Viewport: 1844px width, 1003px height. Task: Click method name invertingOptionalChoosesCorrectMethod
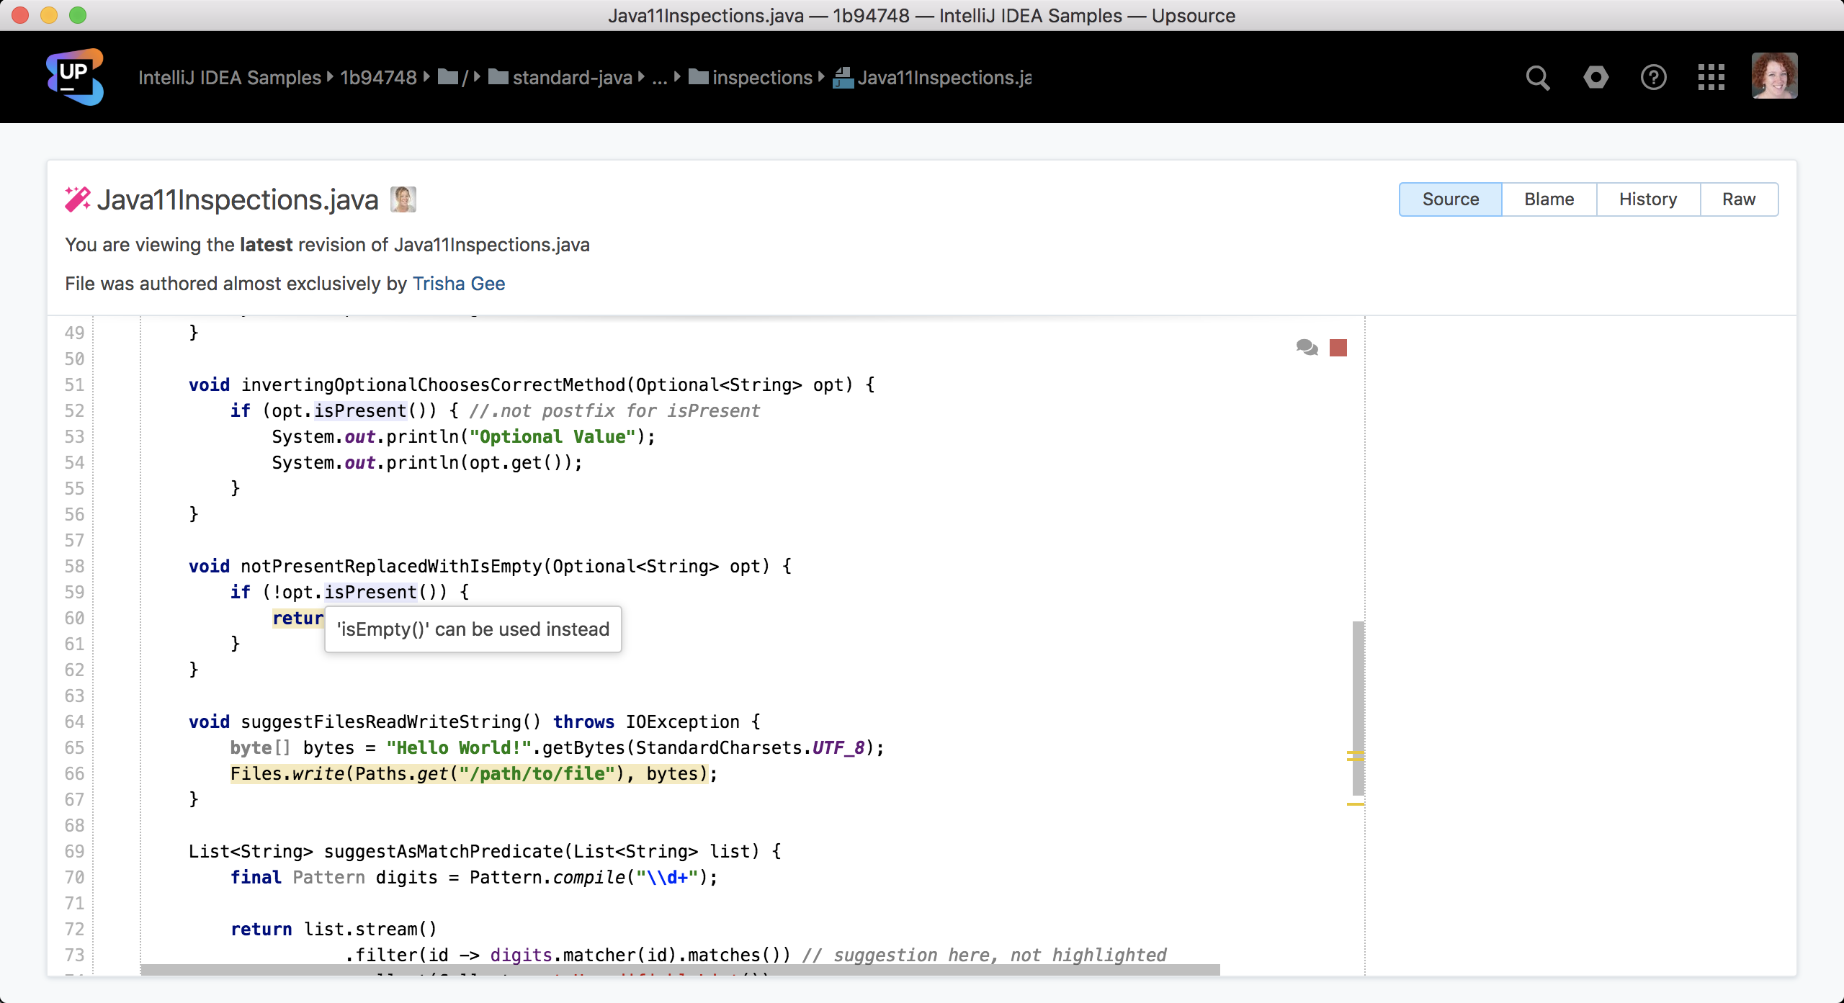point(434,384)
